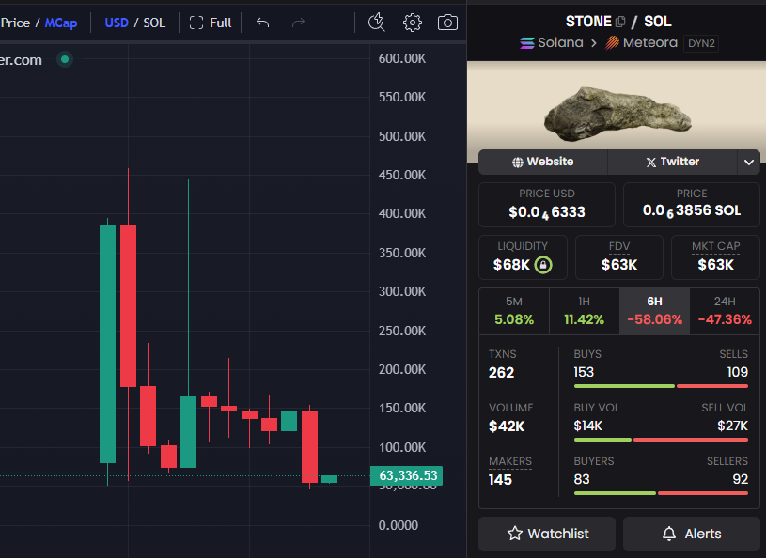Select the 1H timeframe tab
The image size is (766, 558).
pos(585,311)
